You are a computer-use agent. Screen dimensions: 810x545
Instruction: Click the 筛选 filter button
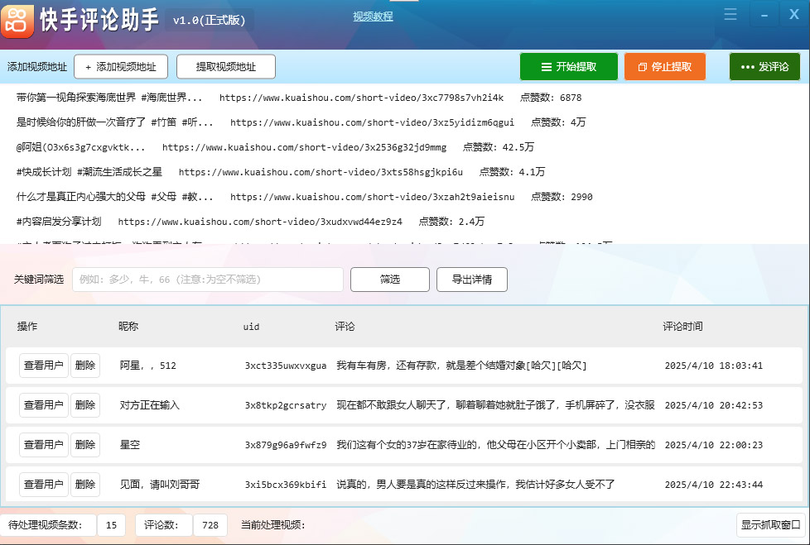tap(390, 280)
